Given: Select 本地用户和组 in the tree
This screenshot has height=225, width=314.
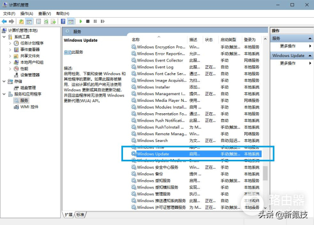Looking at the screenshot, I should click(x=31, y=62).
